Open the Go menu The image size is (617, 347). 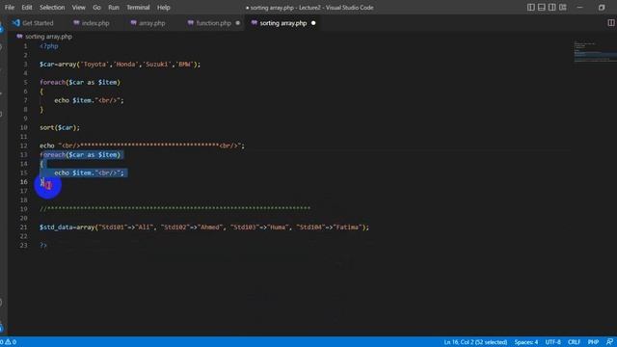(x=96, y=8)
